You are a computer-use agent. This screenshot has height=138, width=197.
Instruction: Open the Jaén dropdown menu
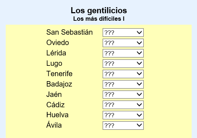pyautogui.click(x=123, y=94)
